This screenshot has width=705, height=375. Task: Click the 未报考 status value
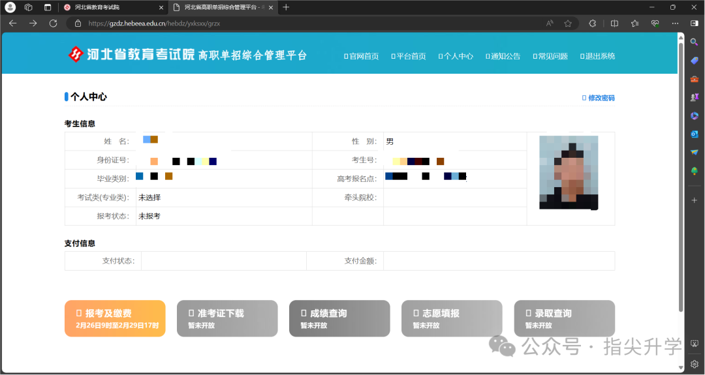pyautogui.click(x=149, y=216)
